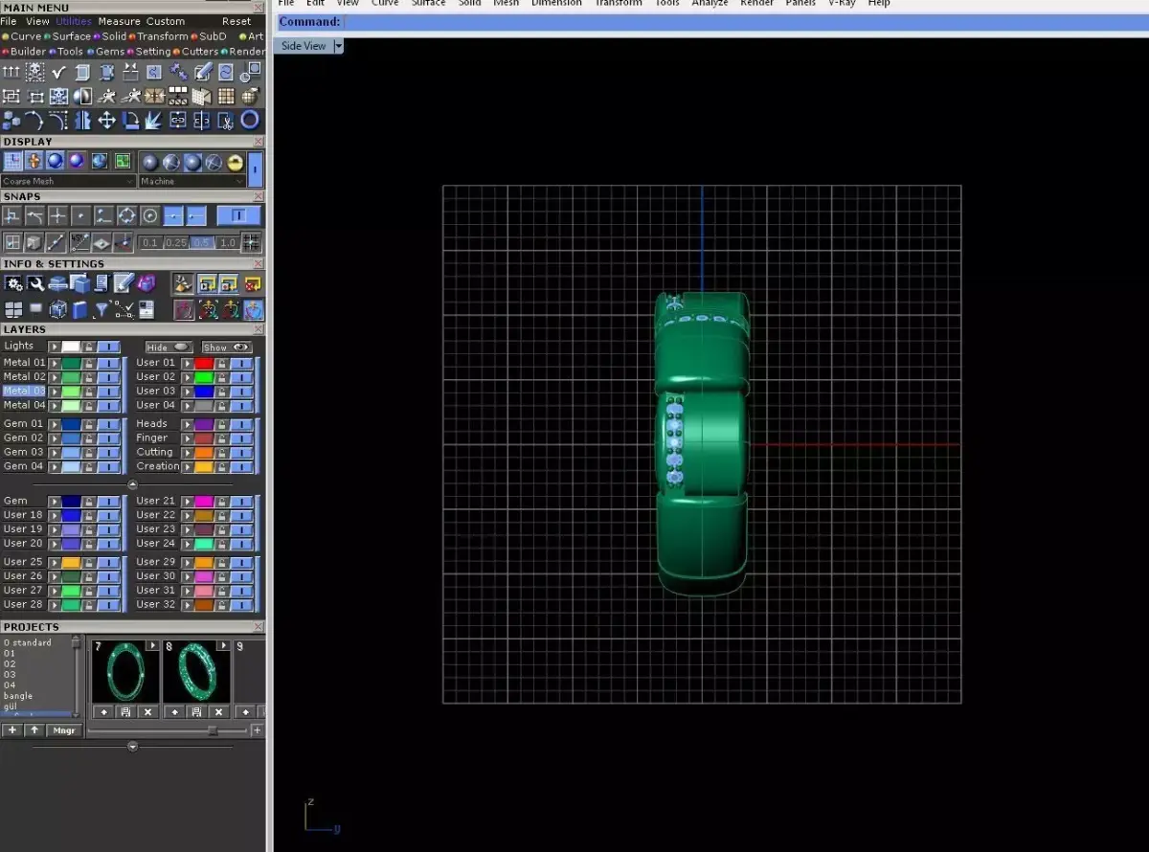
Task: Select the four-way move arrows tool
Action: (107, 120)
